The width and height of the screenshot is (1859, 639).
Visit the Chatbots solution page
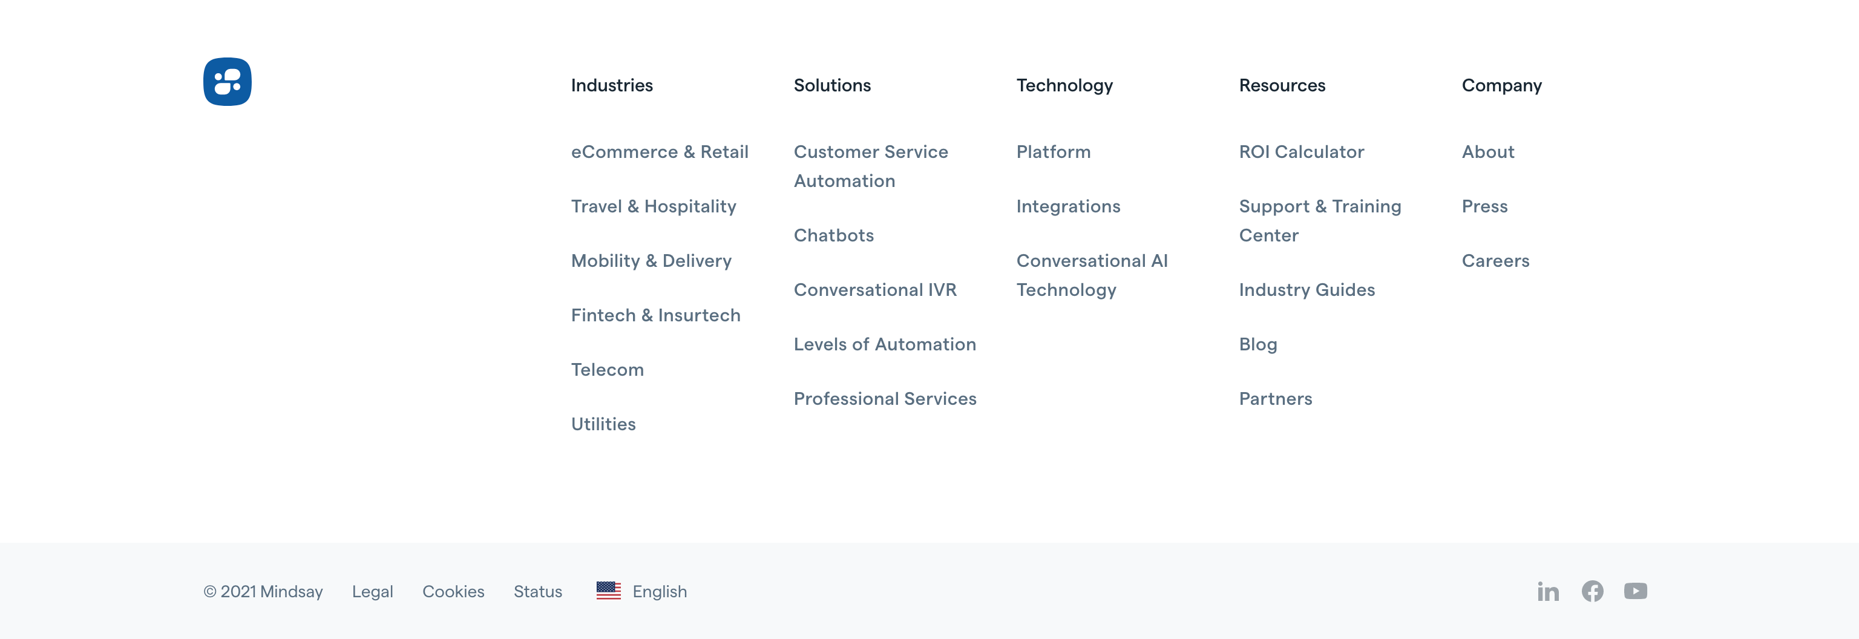(x=833, y=236)
